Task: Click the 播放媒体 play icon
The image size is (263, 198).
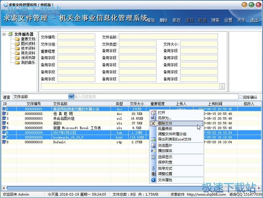Action: click(x=153, y=151)
